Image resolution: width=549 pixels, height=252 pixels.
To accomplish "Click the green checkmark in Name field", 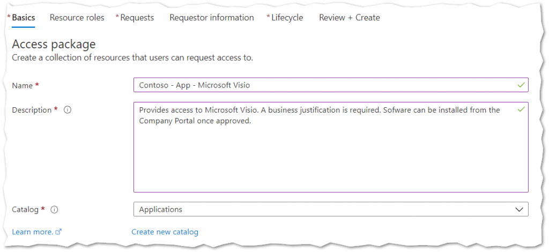I will [x=521, y=85].
